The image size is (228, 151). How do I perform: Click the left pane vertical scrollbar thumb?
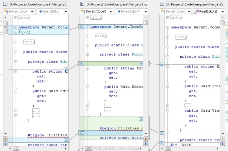(5, 27)
